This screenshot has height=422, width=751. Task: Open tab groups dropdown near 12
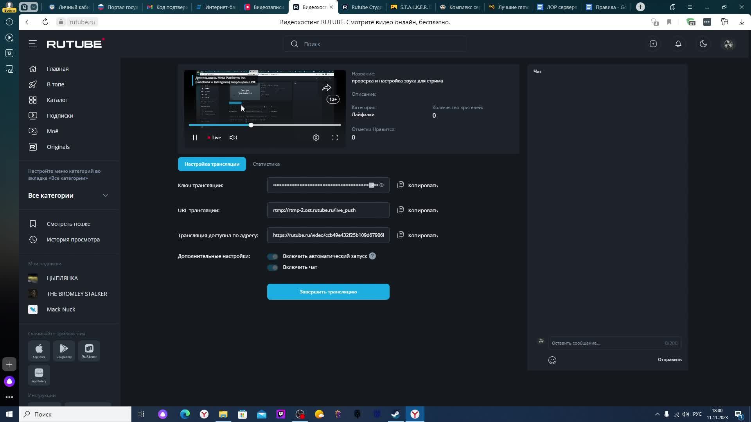tap(34, 7)
